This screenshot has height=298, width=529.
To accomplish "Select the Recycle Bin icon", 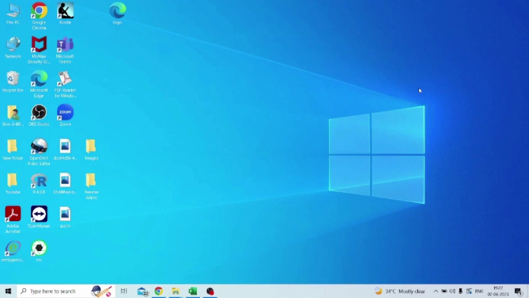I will point(13,81).
